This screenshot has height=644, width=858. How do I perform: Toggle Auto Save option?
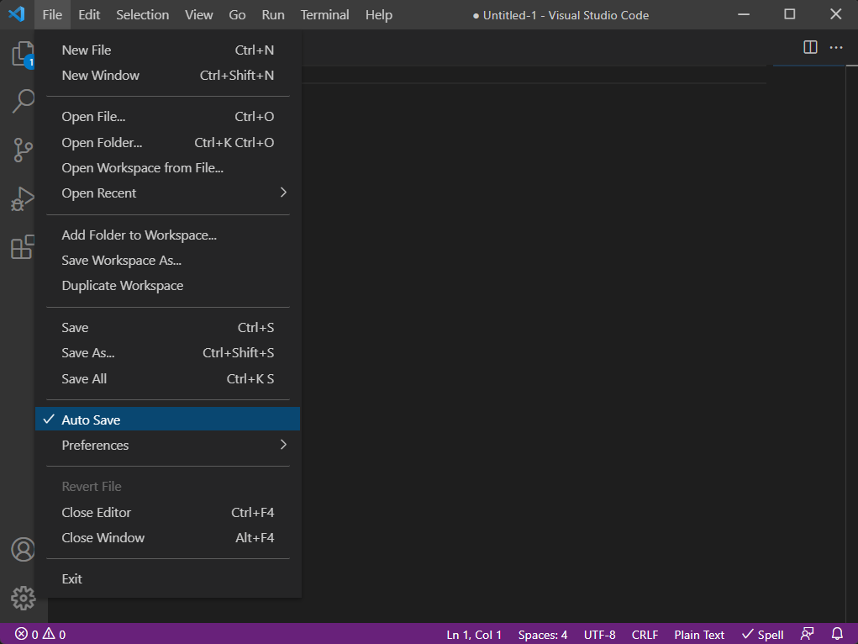pos(167,420)
